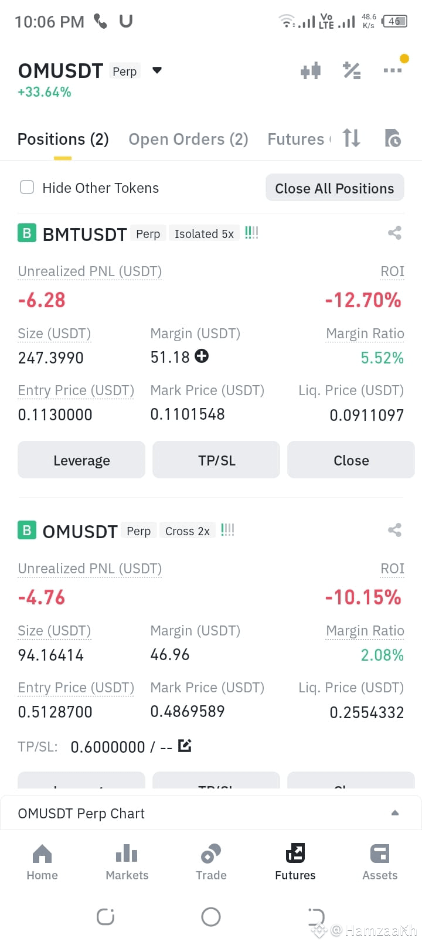Open the candlestick chart icon
Viewport: 422px width, 945px height.
[x=311, y=71]
